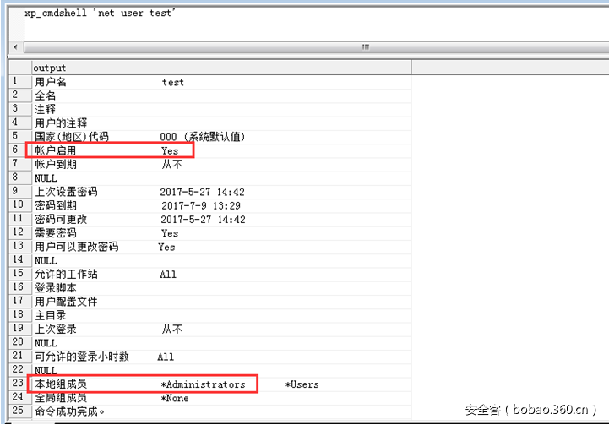Select the NULL cell in row 14
Image resolution: width=609 pixels, height=425 pixels.
[x=221, y=260]
